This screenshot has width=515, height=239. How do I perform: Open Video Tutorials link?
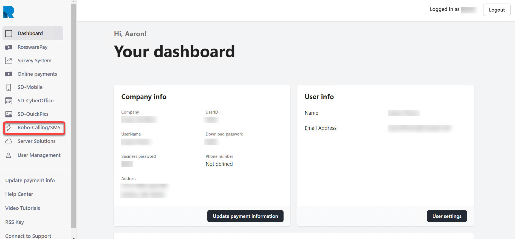[23, 208]
